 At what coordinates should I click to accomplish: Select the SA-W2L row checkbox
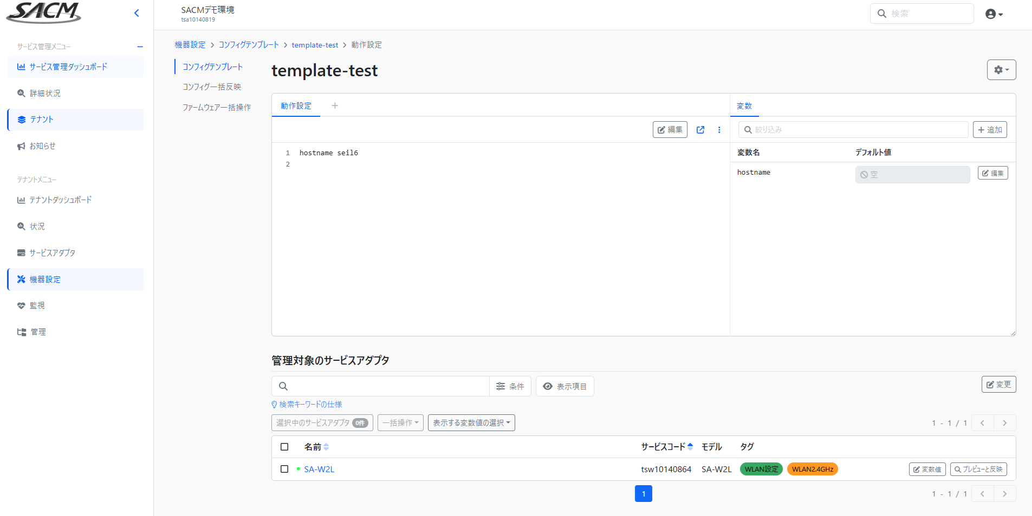click(x=284, y=469)
